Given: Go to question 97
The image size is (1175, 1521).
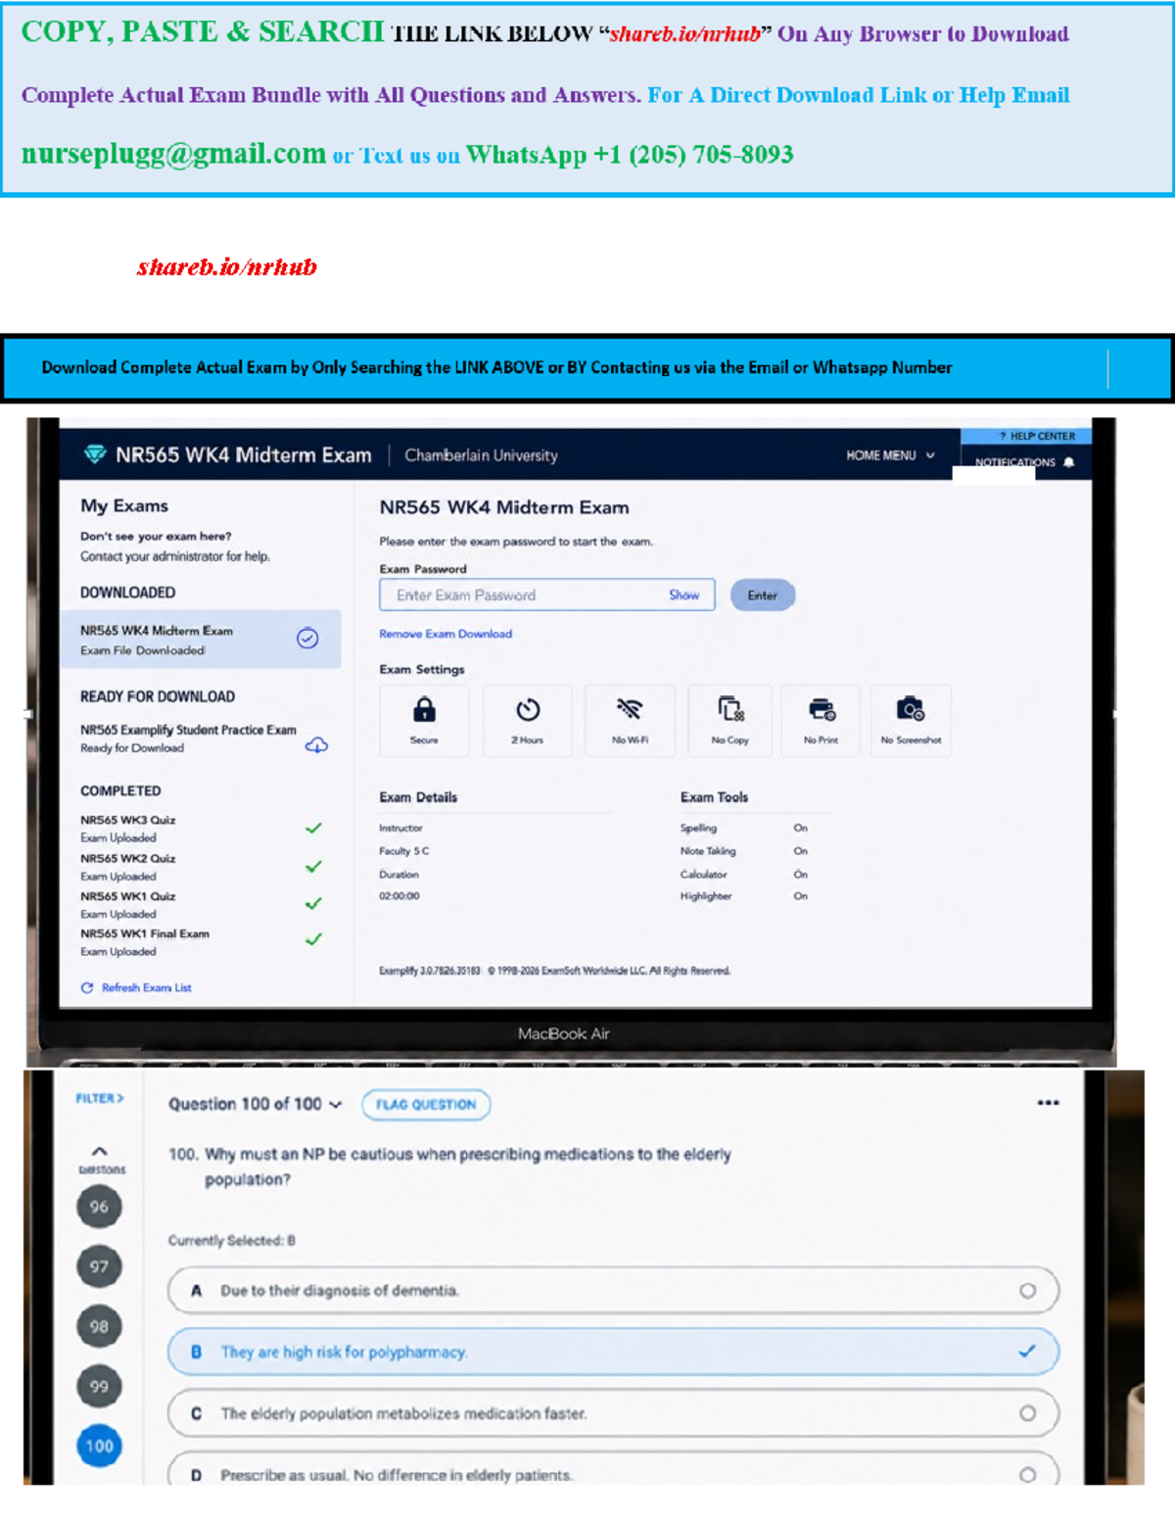Looking at the screenshot, I should pyautogui.click(x=99, y=1266).
